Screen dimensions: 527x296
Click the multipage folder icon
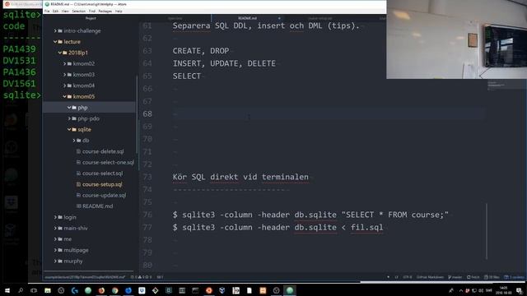point(60,250)
